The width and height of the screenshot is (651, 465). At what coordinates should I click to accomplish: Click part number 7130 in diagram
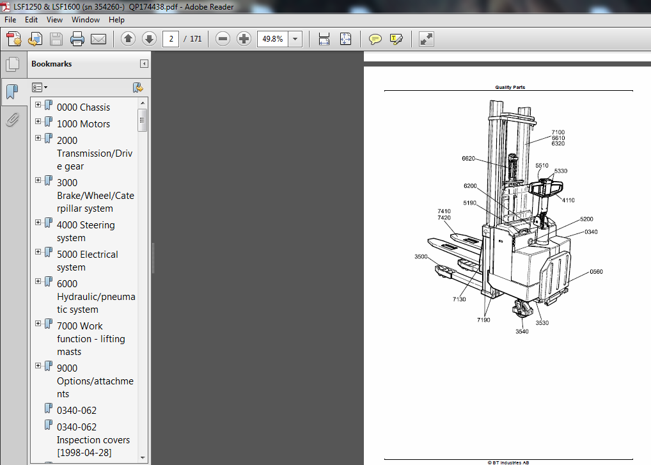point(459,299)
